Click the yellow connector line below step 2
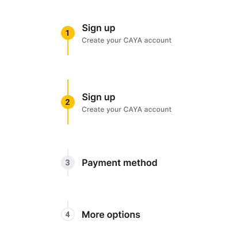This screenshot has height=242, width=237. [x=68, y=116]
